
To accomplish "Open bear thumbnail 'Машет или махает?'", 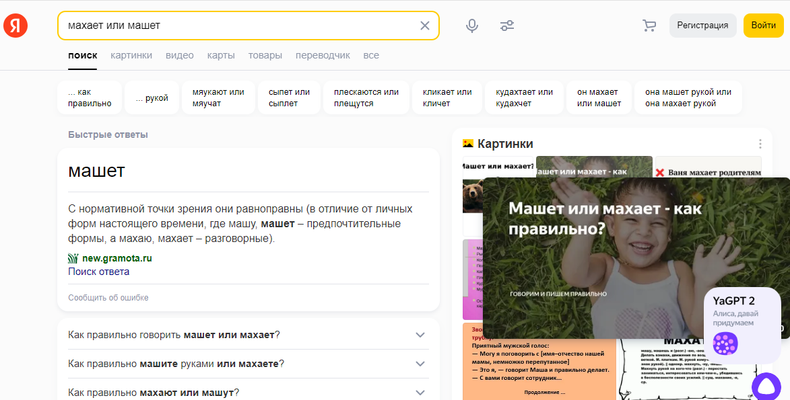I will pyautogui.click(x=473, y=196).
